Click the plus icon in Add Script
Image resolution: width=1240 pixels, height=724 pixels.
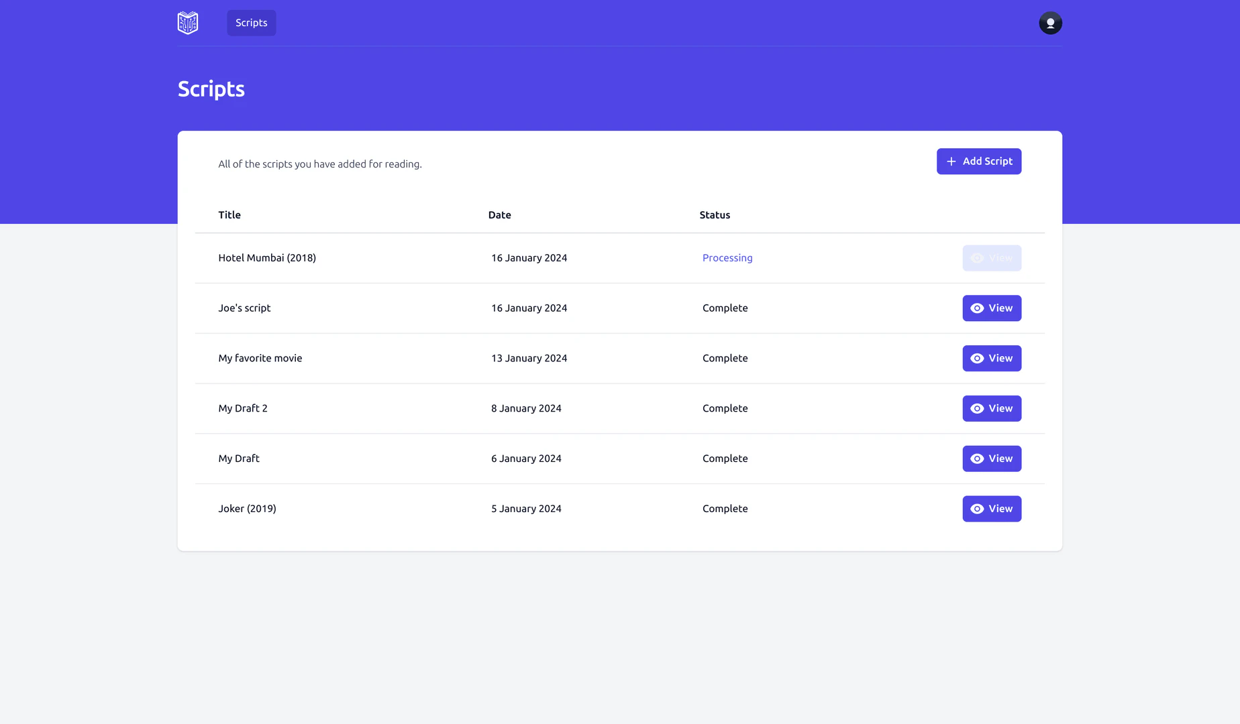(951, 162)
